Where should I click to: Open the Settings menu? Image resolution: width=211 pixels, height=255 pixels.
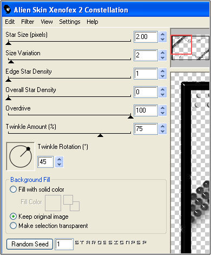(70, 22)
